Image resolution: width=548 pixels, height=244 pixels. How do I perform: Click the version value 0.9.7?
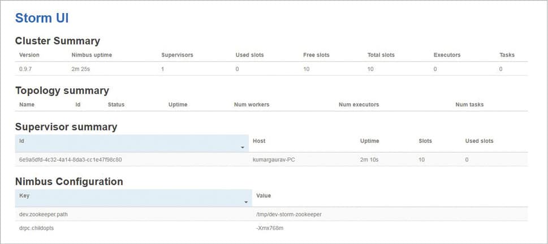coord(26,69)
